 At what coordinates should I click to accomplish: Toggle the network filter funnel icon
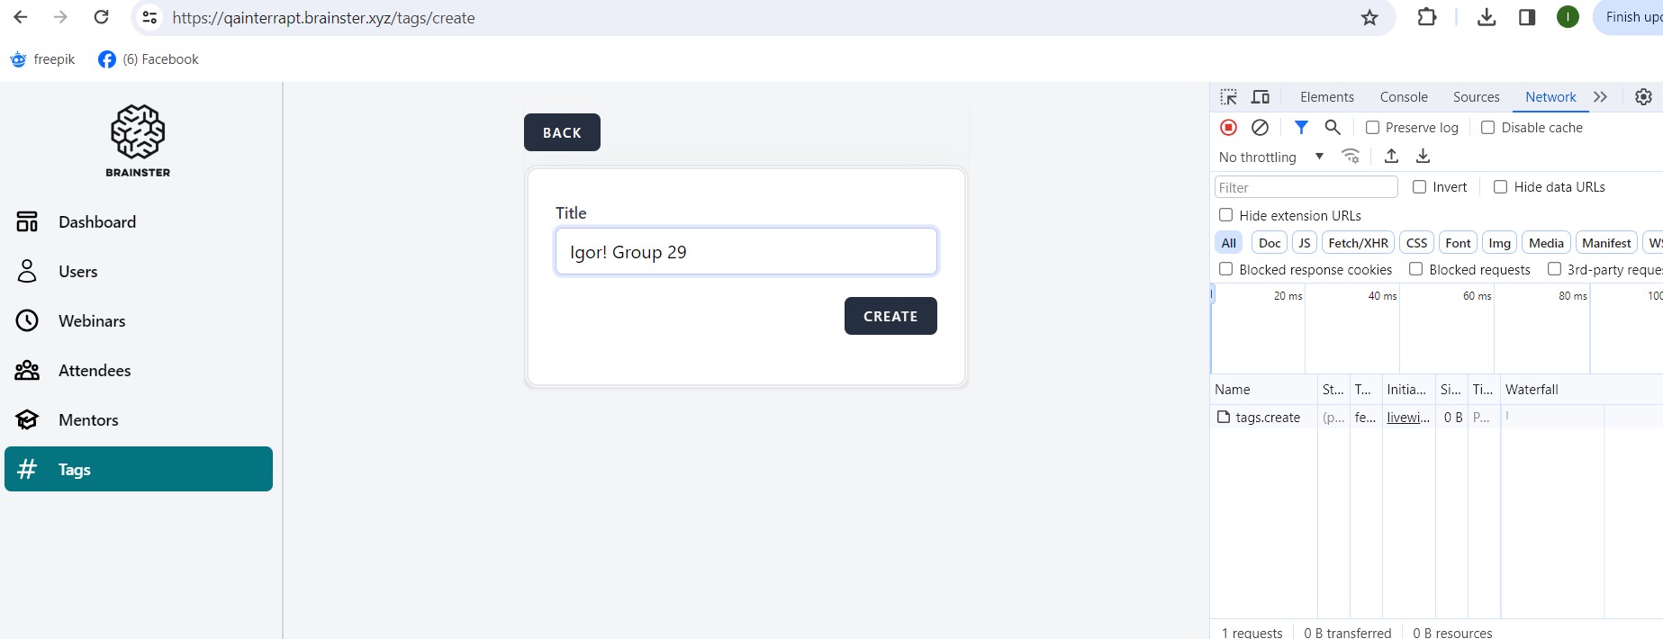(1301, 128)
